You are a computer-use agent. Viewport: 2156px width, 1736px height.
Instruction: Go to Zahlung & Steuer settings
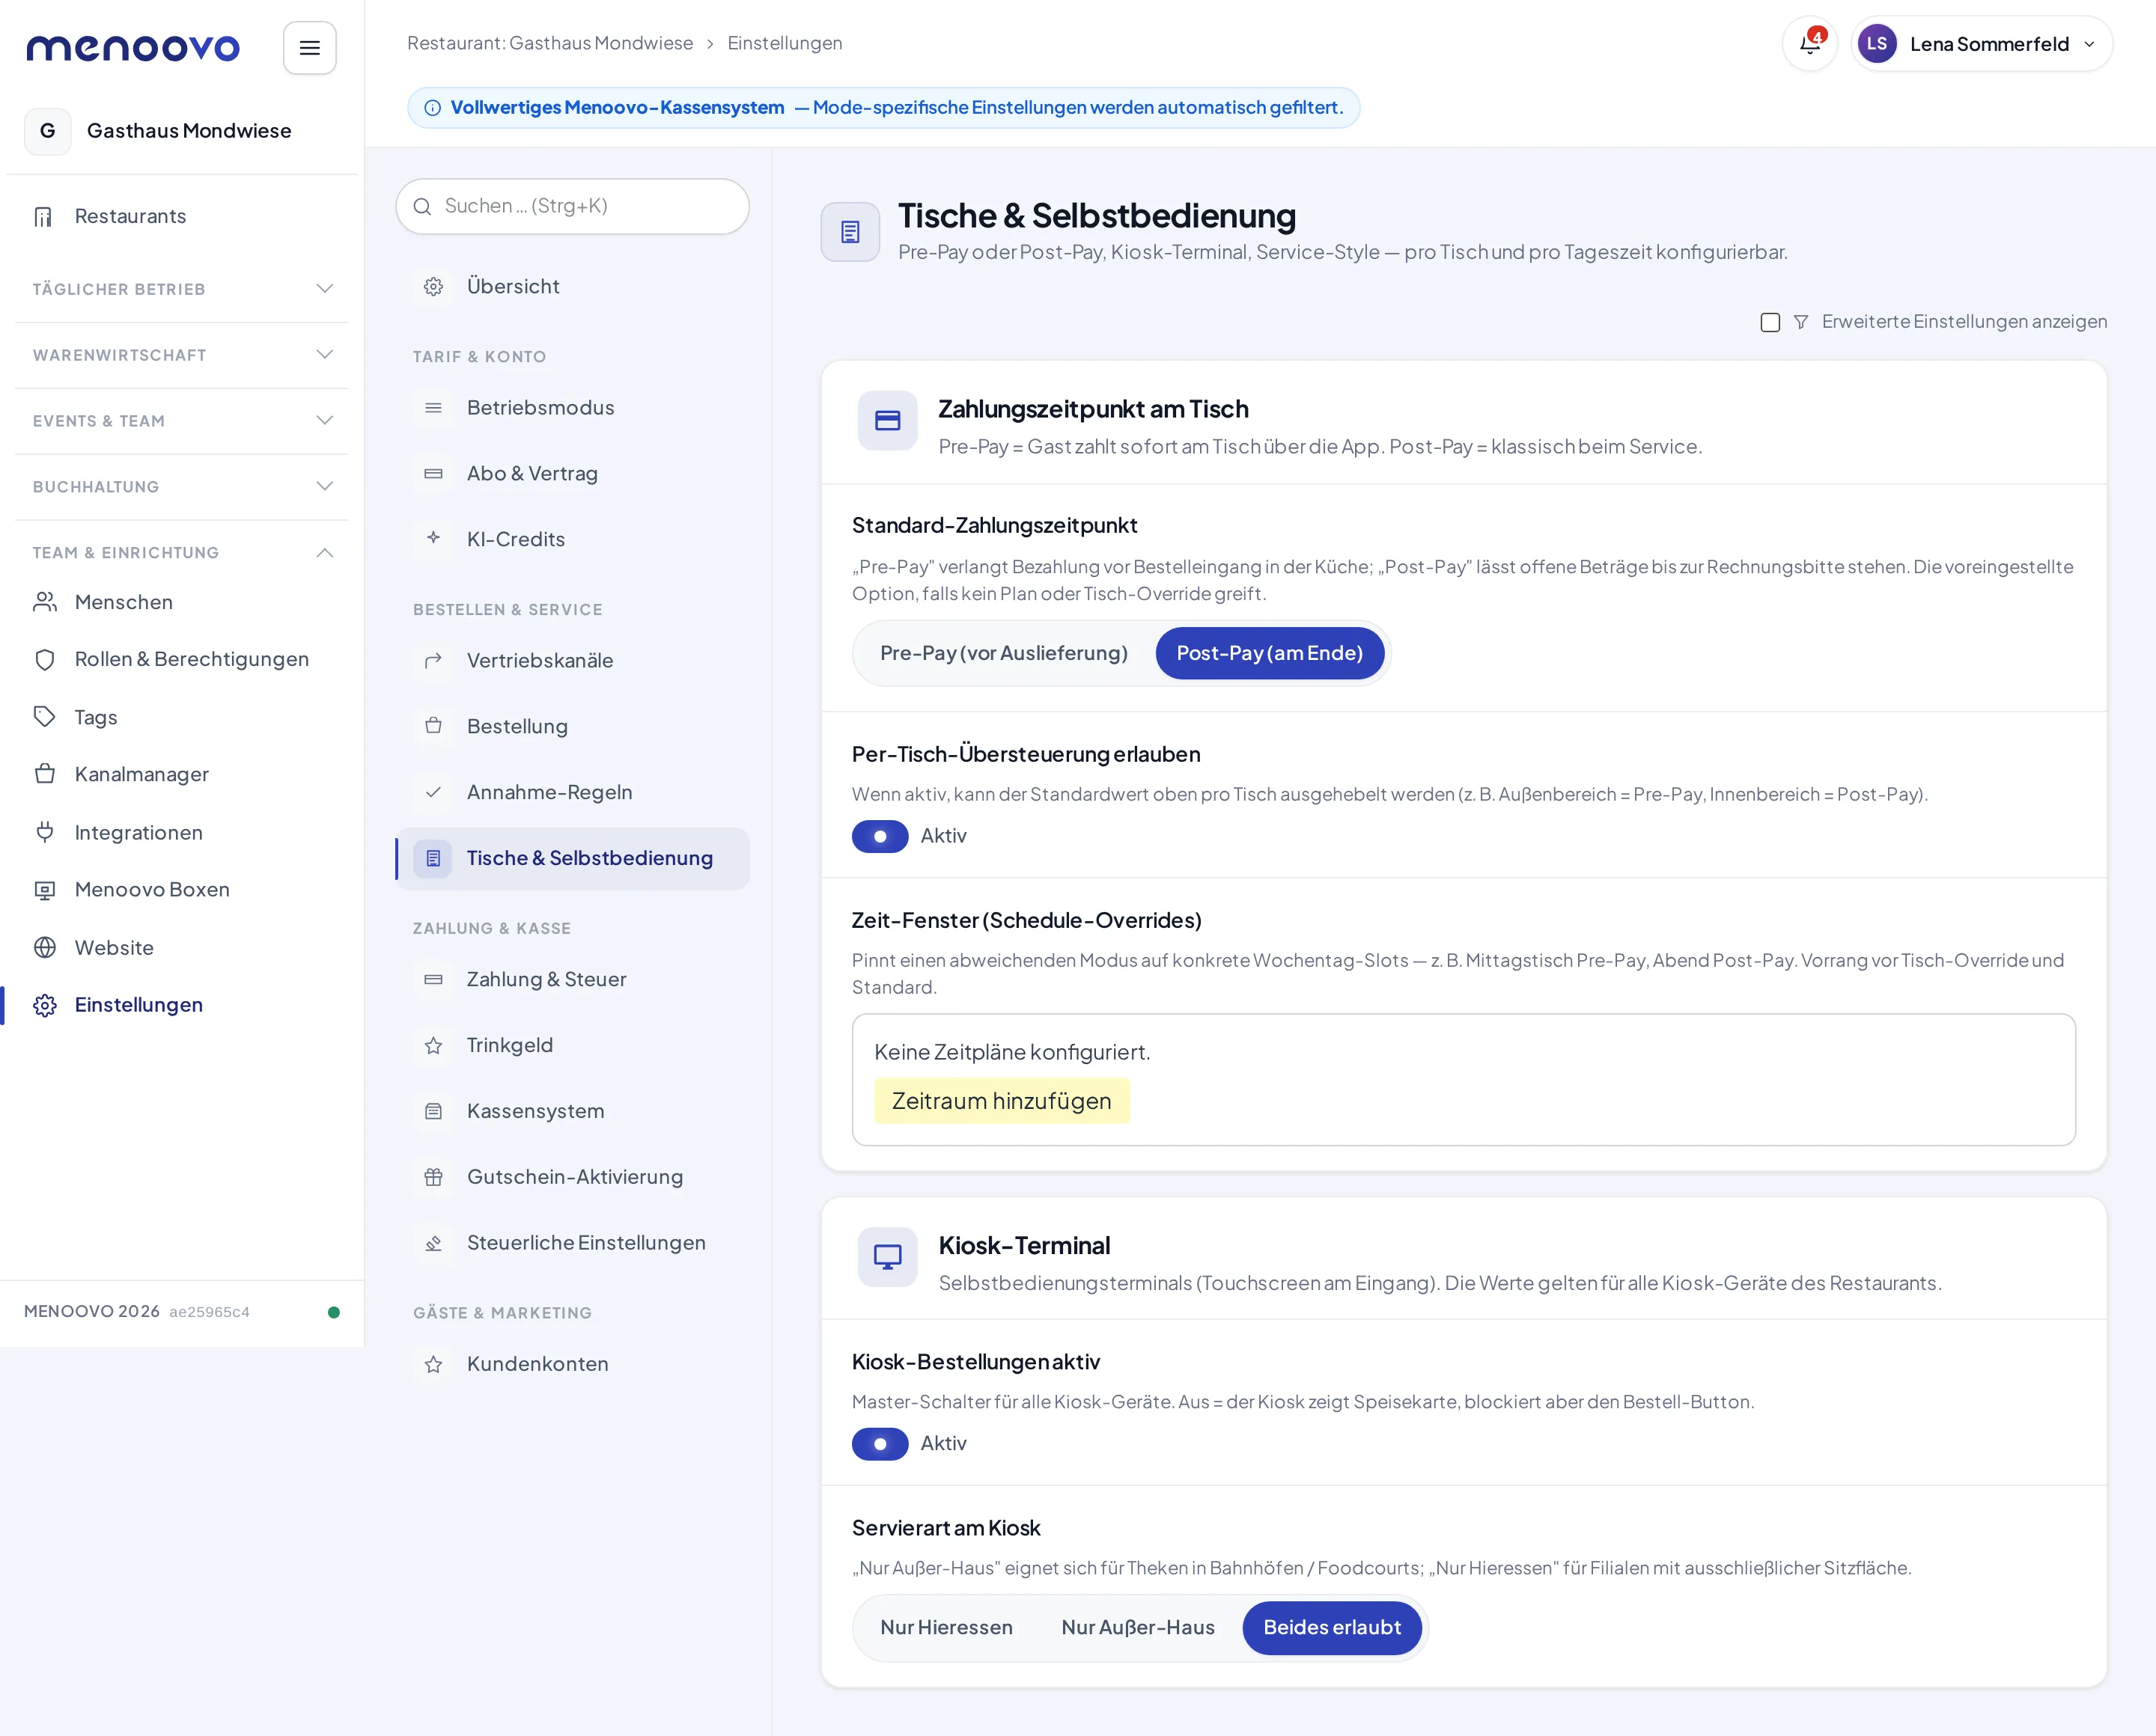click(x=572, y=979)
